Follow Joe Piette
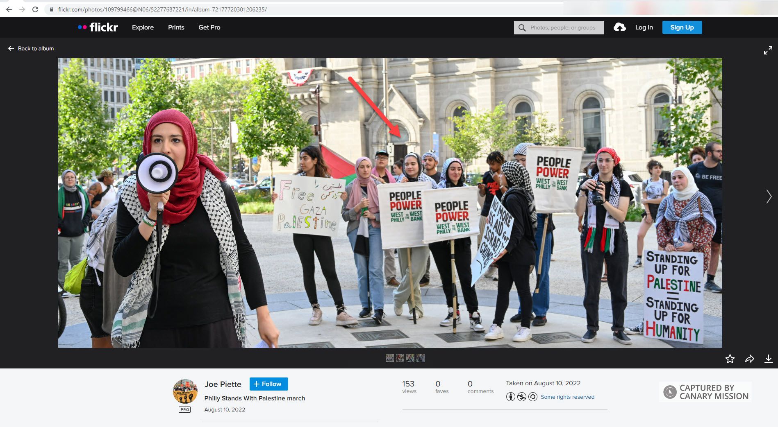The width and height of the screenshot is (778, 427). [268, 384]
